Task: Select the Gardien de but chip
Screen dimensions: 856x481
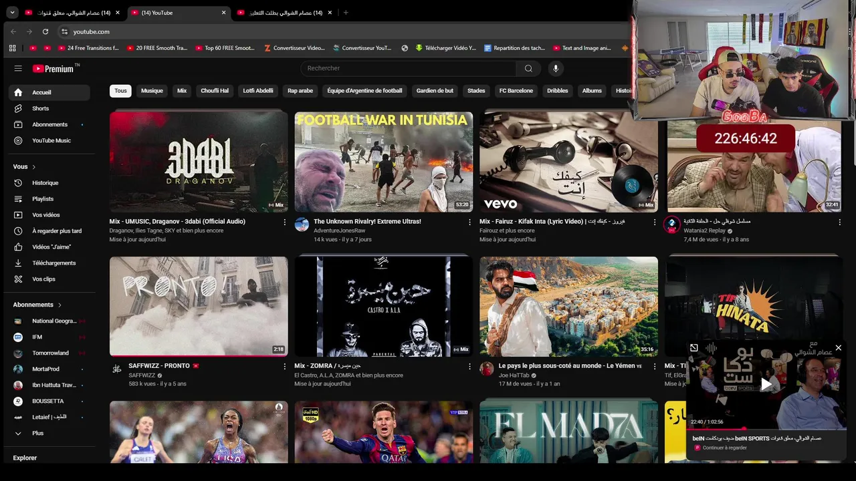Action: (x=435, y=91)
